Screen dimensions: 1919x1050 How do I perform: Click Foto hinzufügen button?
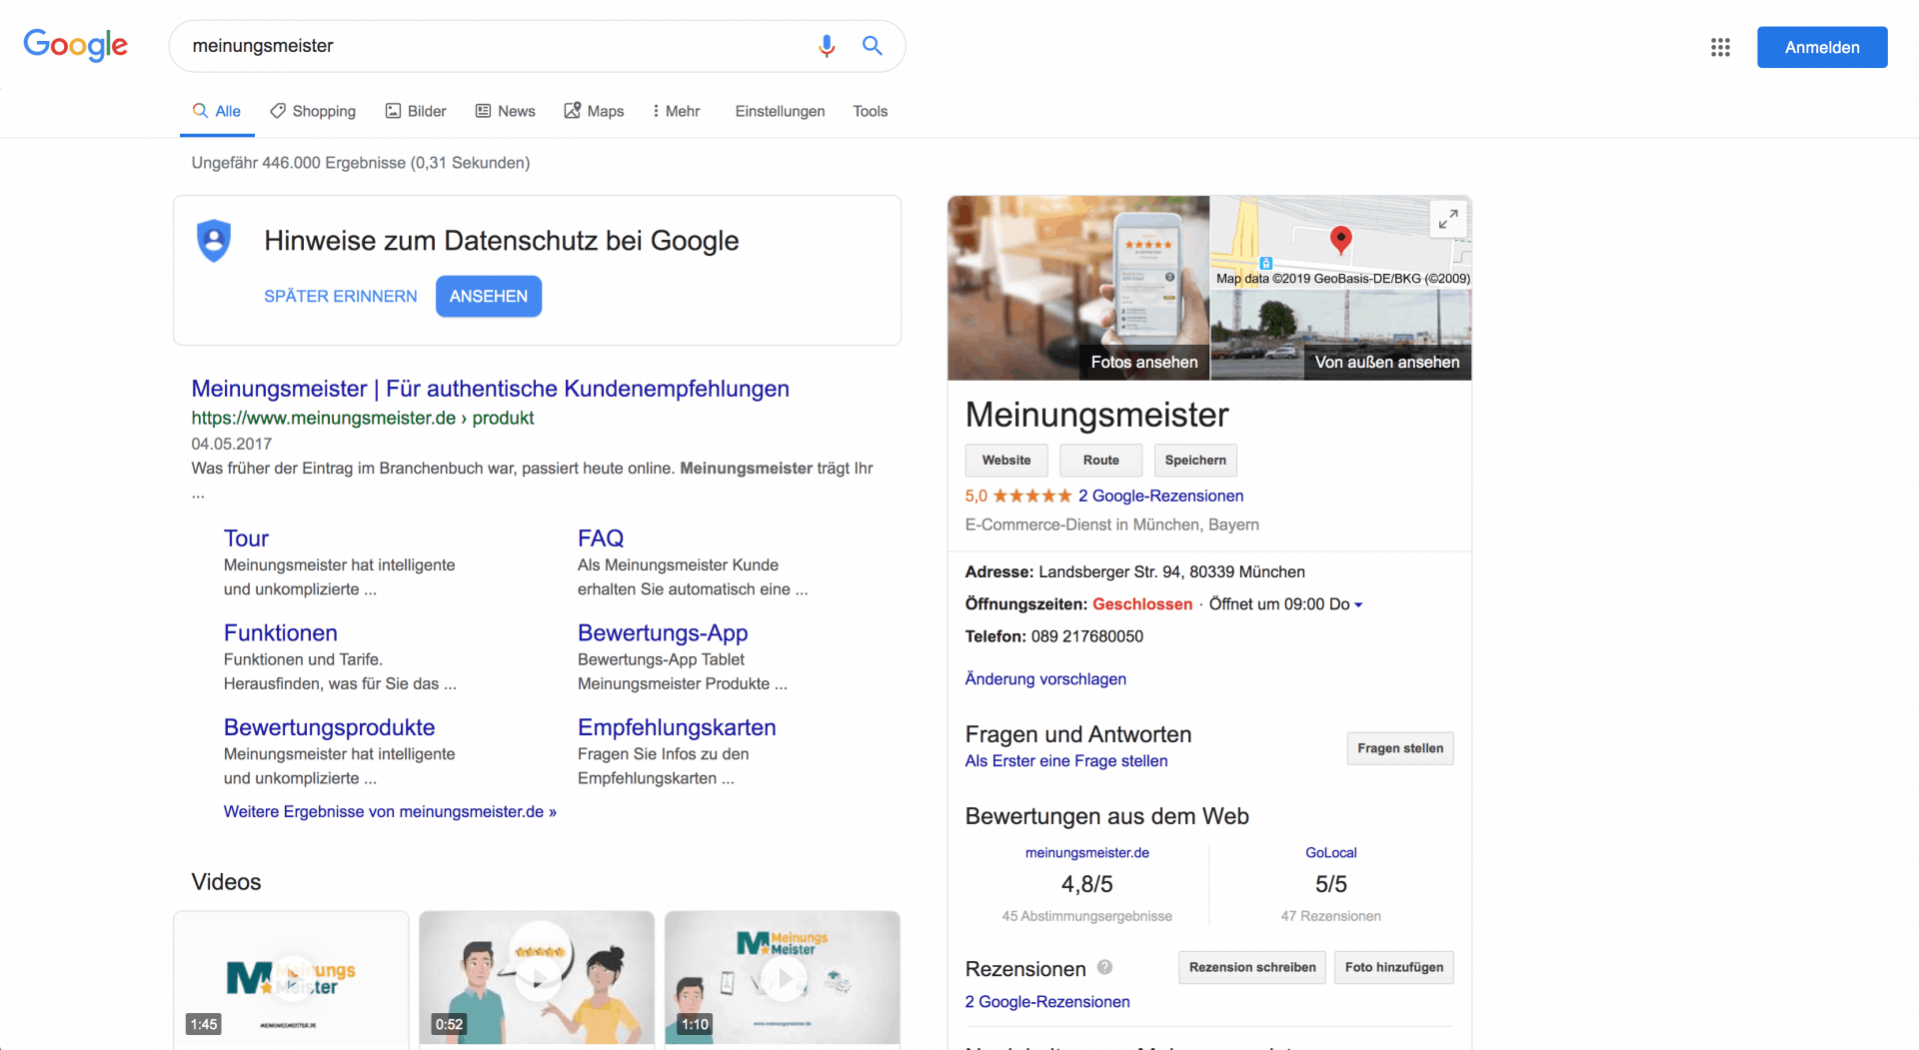pos(1394,967)
